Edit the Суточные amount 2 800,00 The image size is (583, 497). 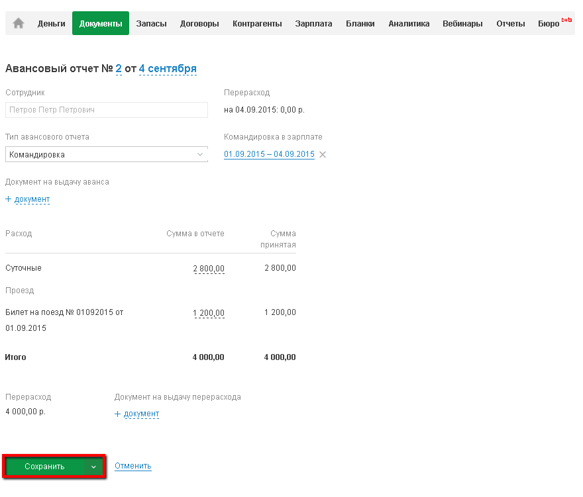[209, 269]
